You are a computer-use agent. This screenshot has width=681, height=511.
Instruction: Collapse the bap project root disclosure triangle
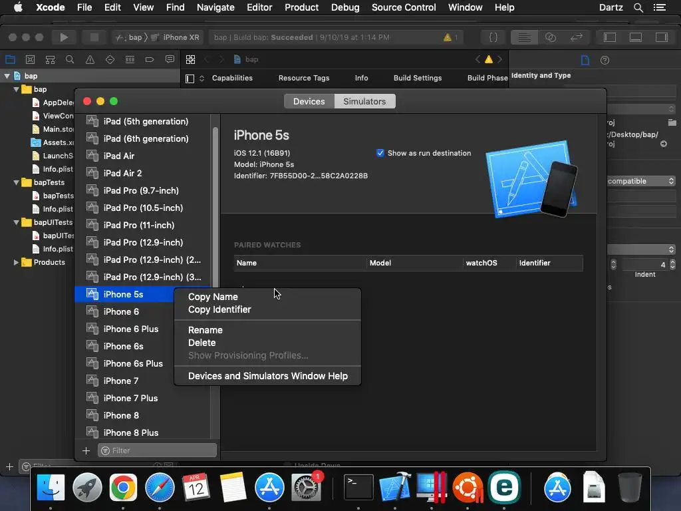click(x=7, y=76)
